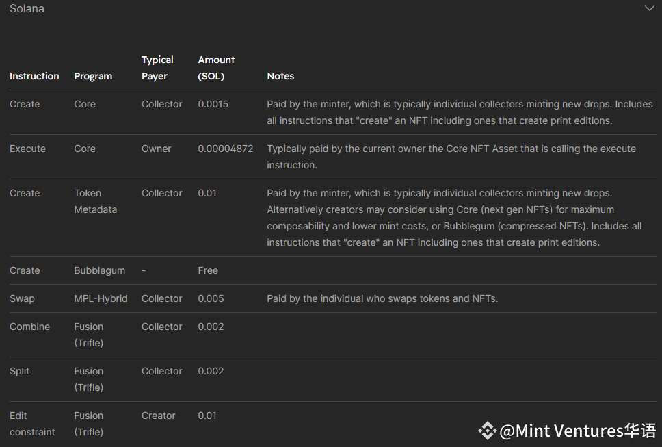The width and height of the screenshot is (662, 447).
Task: Select the 0.00004872 Execute amount
Action: coord(226,149)
